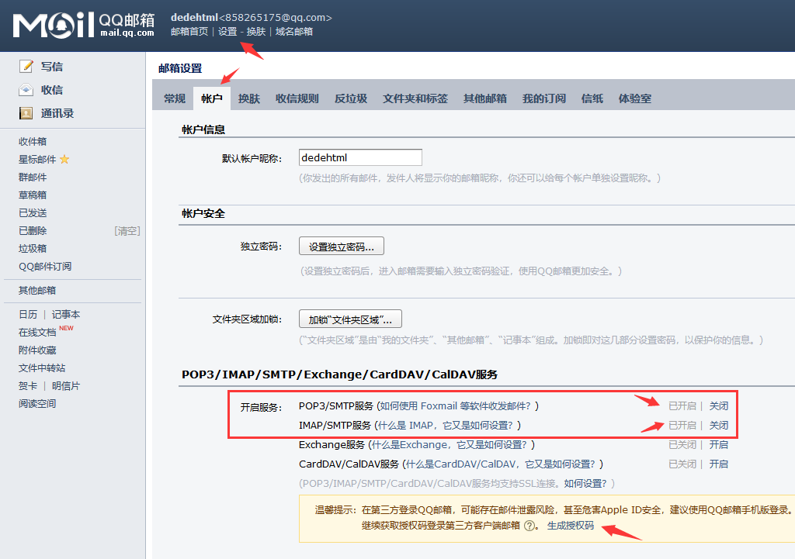The image size is (795, 559).
Task: Click the 加锁文件夹区域 button
Action: (x=349, y=318)
